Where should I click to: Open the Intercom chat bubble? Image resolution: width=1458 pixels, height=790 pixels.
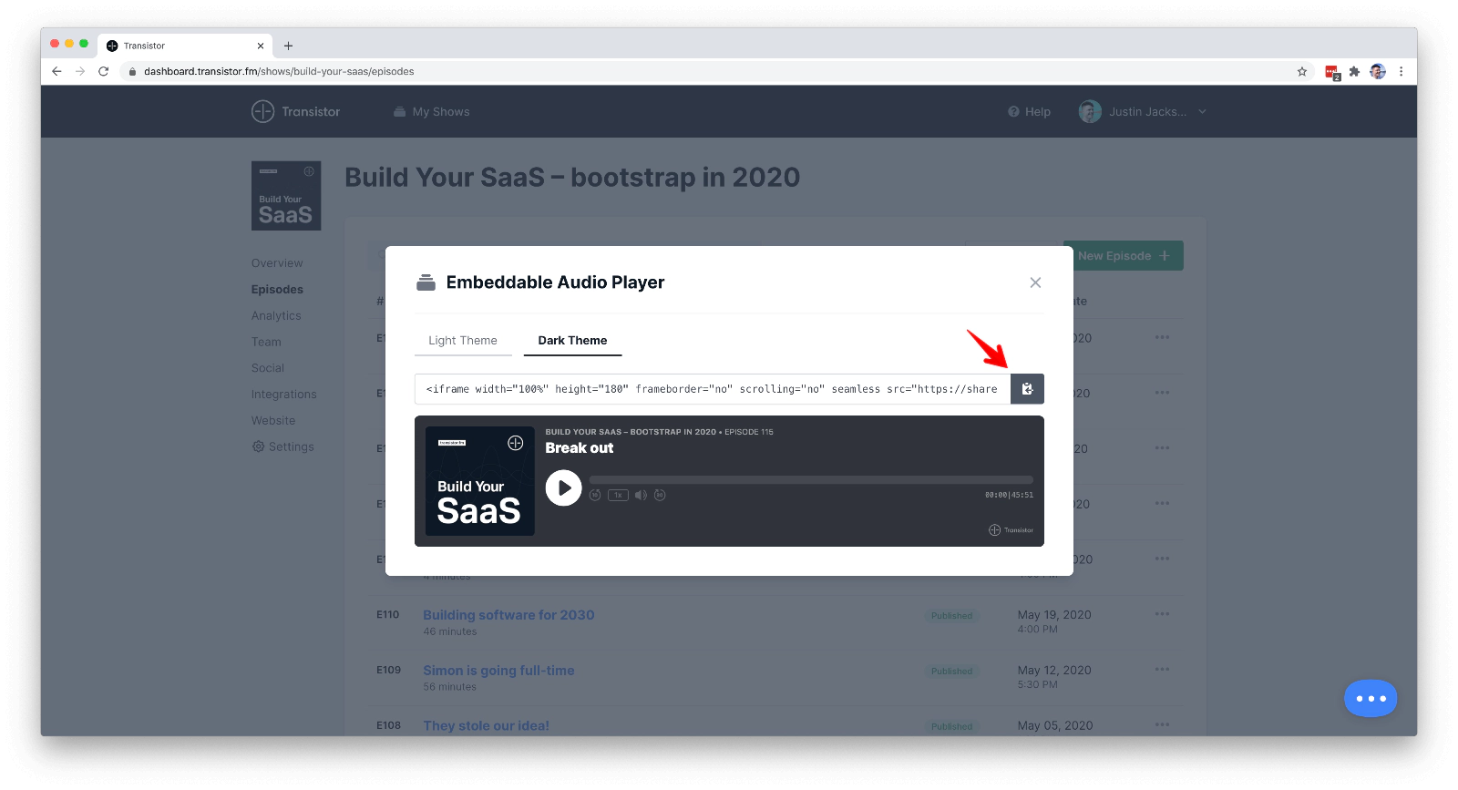click(1371, 699)
